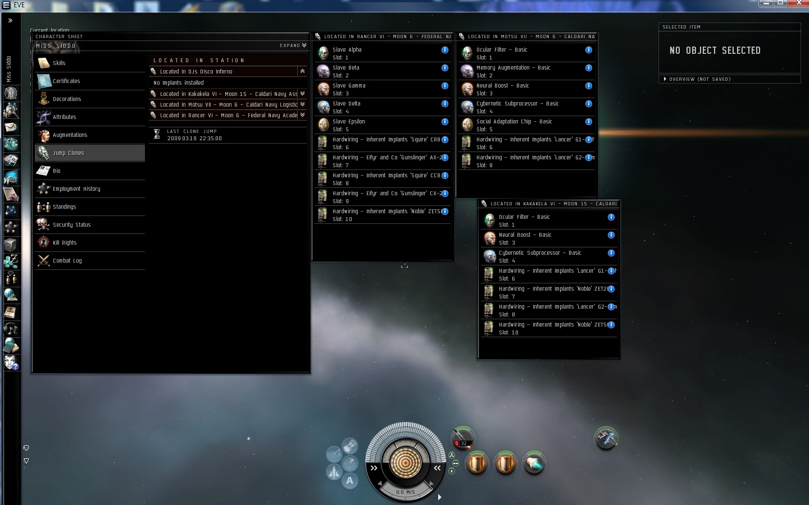Open the Bio section
This screenshot has height=505, width=809.
[90, 171]
